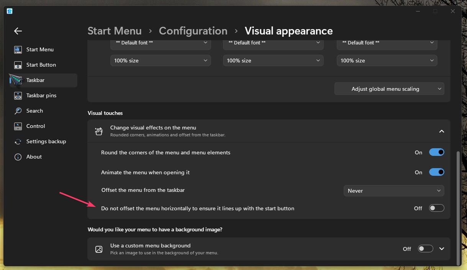Screen dimensions: 467x270
Task: Click the About info icon
Action: click(18, 157)
